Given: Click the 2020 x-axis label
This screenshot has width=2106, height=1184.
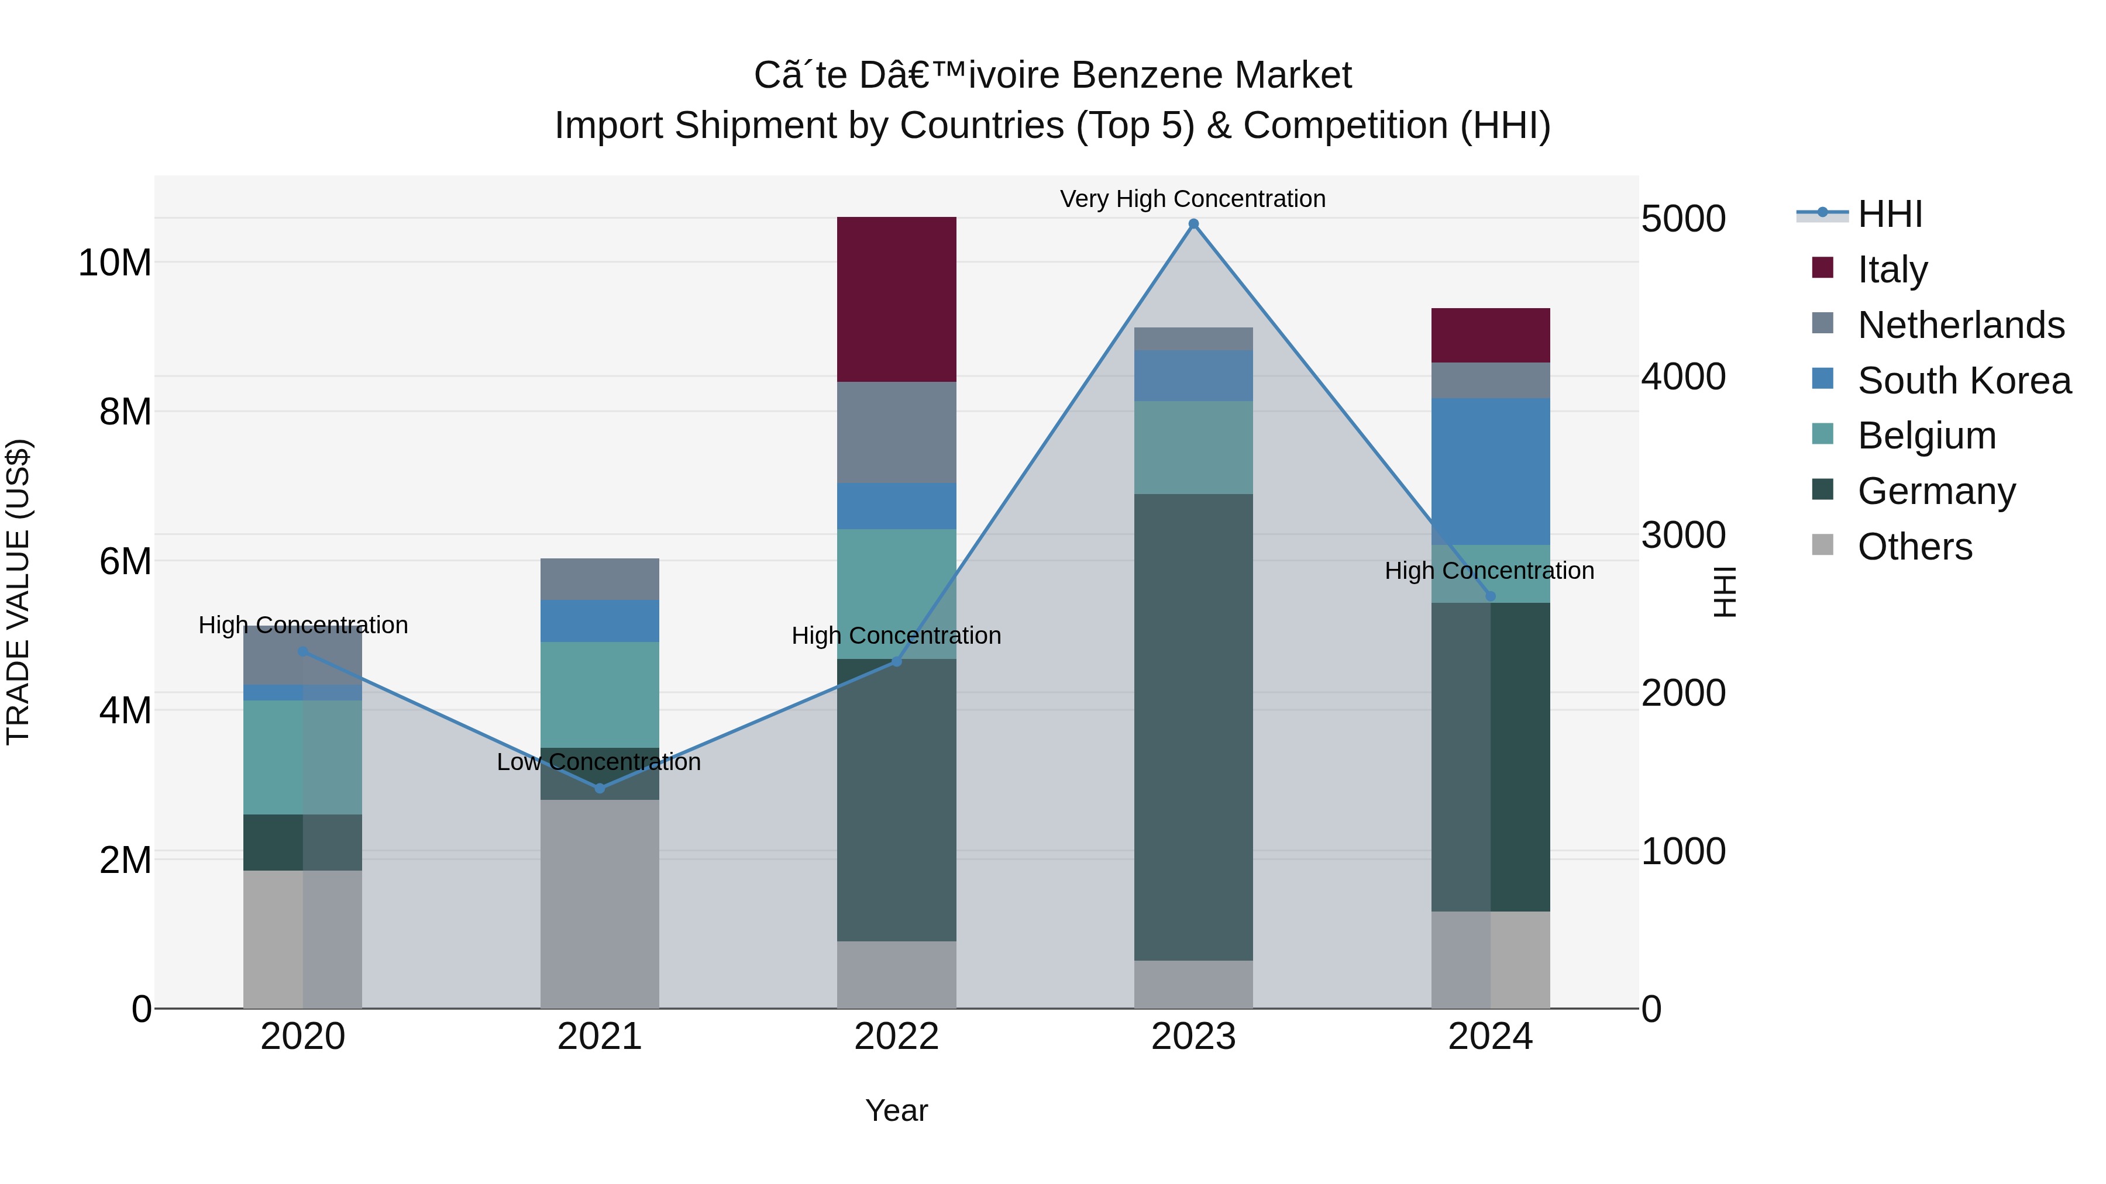Looking at the screenshot, I should pyautogui.click(x=302, y=1037).
